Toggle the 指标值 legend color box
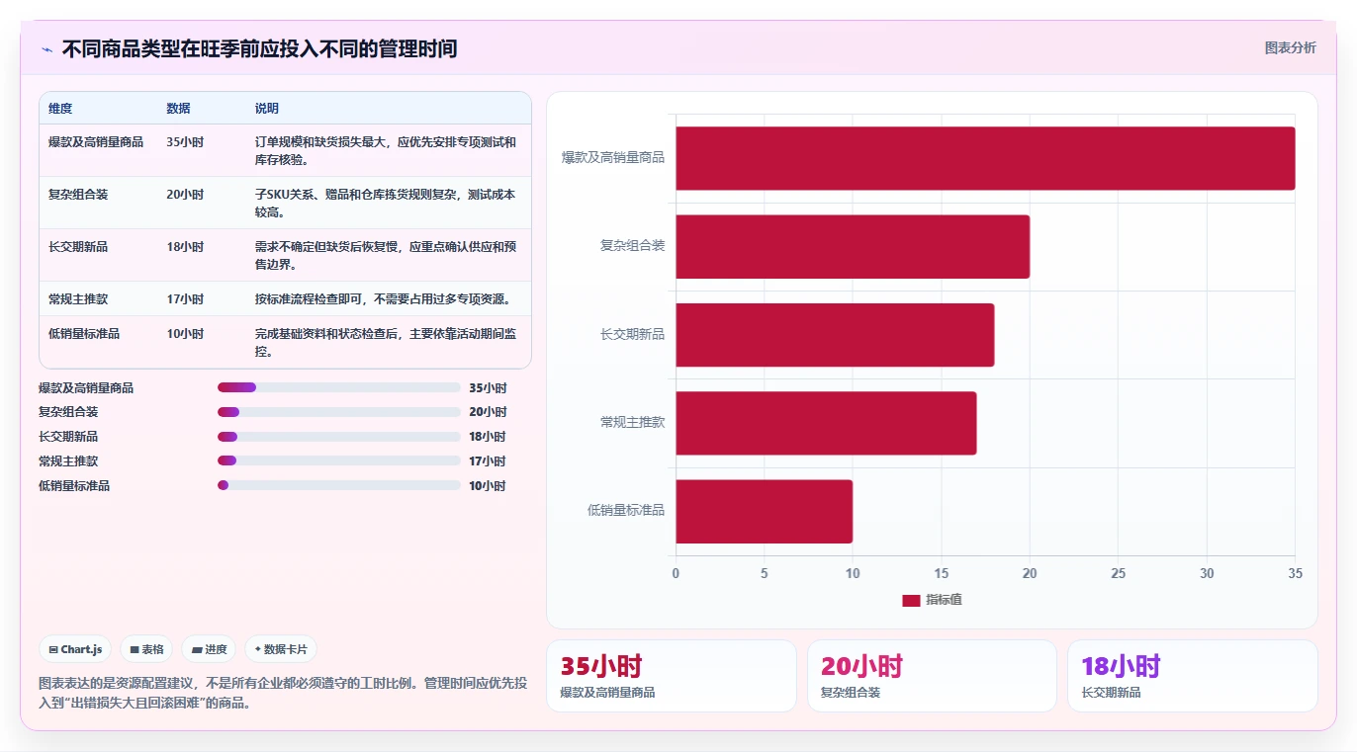This screenshot has height=752, width=1357. pyautogui.click(x=911, y=601)
